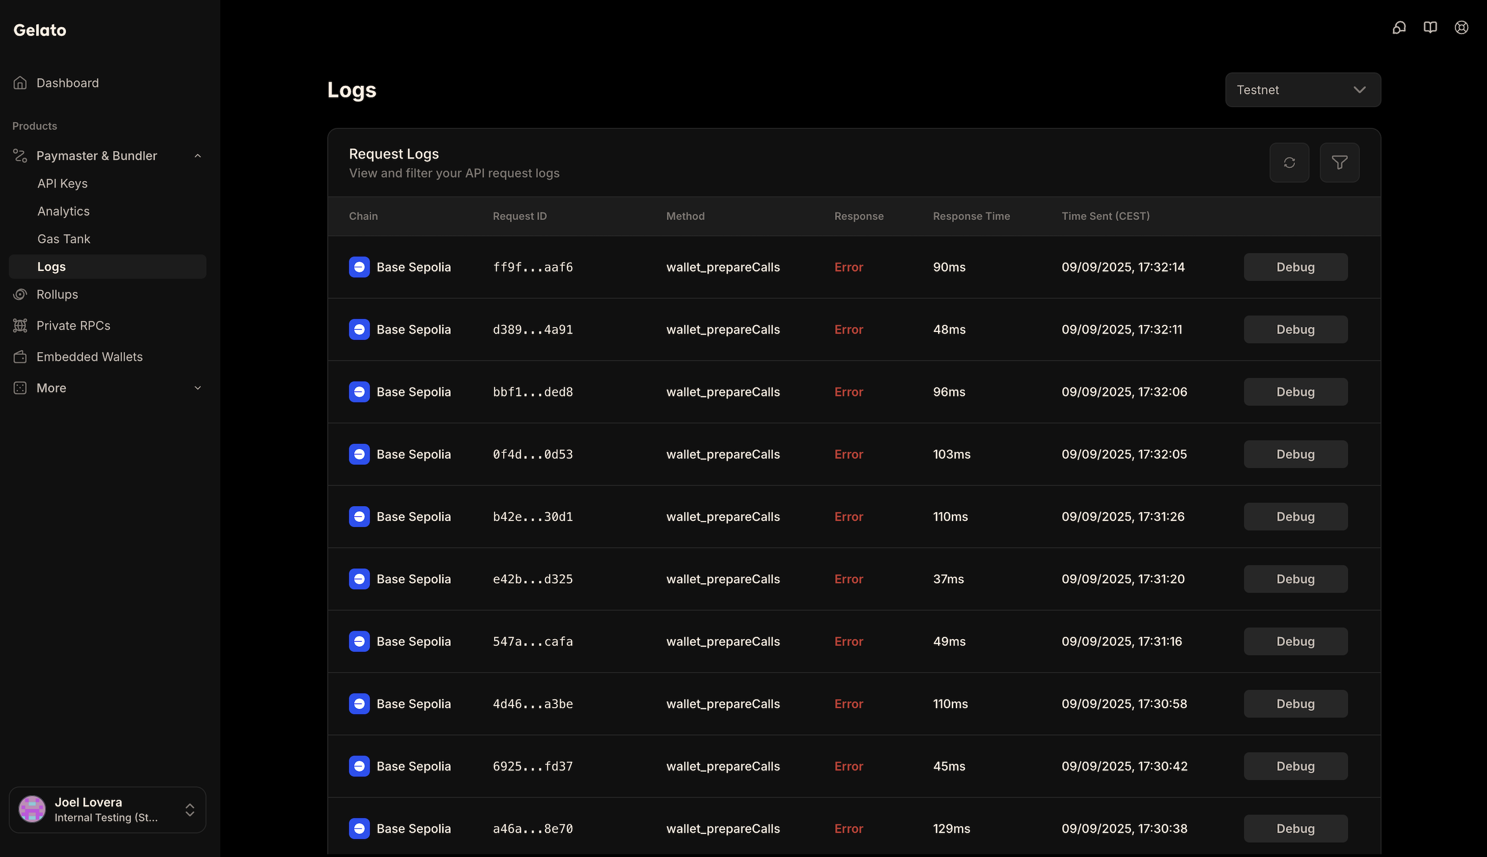Open the Testnet network dropdown
This screenshot has height=857, width=1487.
point(1303,90)
